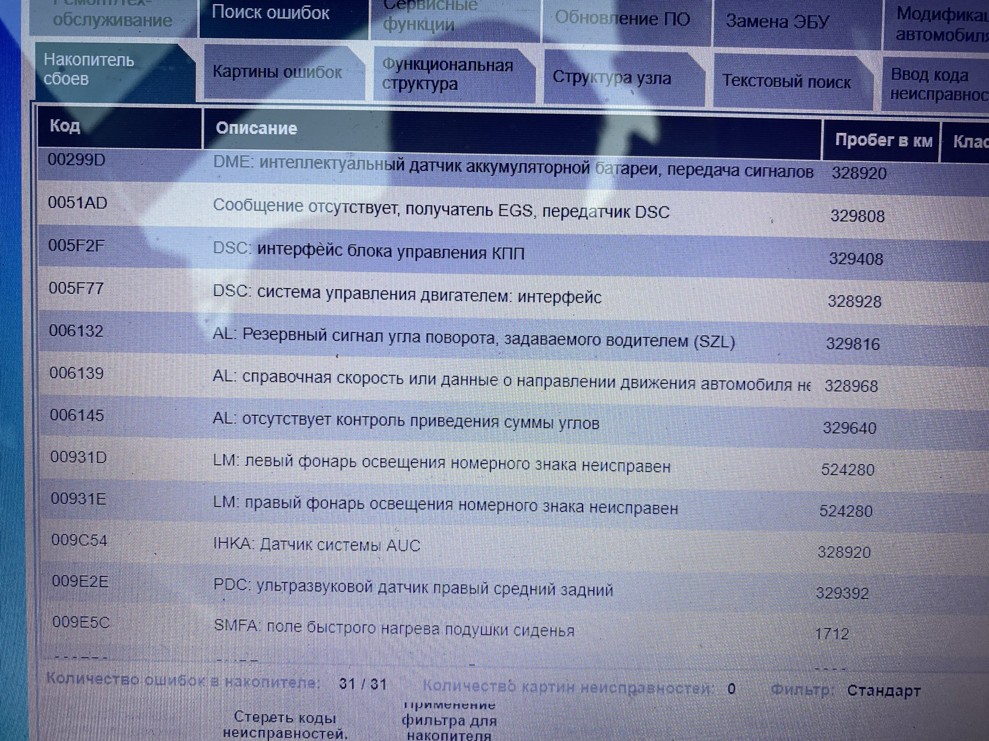Click description AL: отсутствует контроль приведения суммы углов
This screenshot has height=741, width=989.
[x=406, y=421]
